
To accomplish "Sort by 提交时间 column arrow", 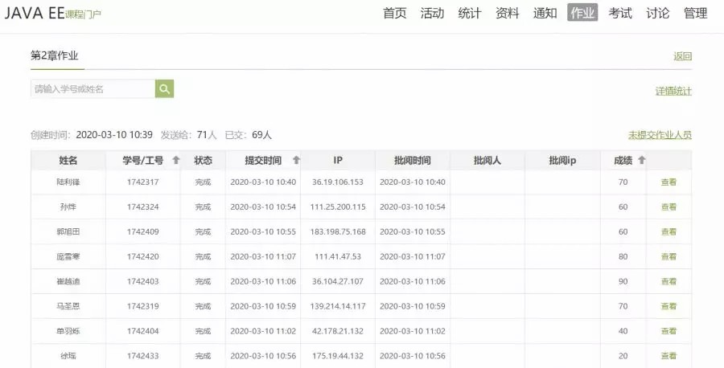I will click(296, 161).
